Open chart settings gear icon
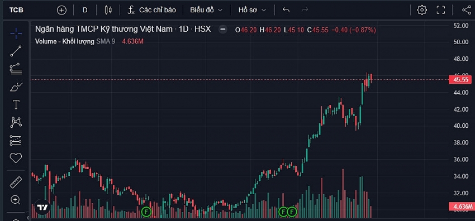Image resolution: width=475 pixels, height=221 pixels. click(422, 10)
